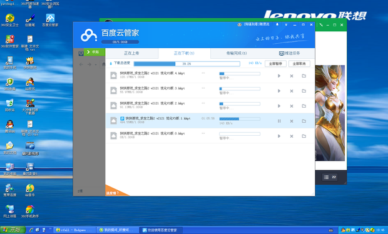Open folder for file ending .3.kkpt
This screenshot has height=234, width=388.
[304, 91]
